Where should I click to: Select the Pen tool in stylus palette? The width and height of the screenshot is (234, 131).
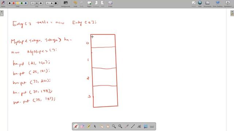[x=76, y=126]
